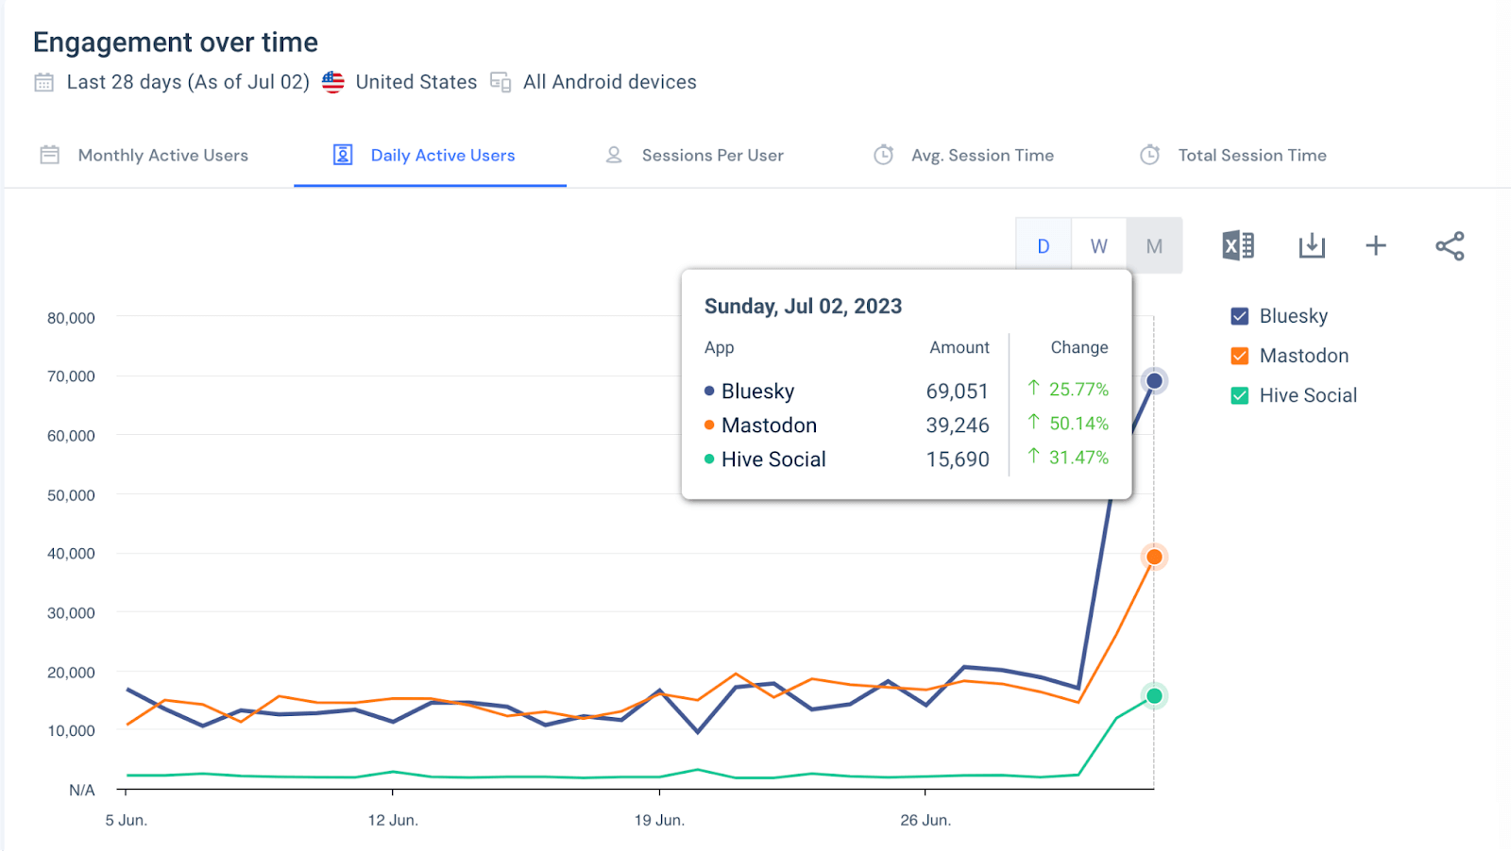Click the download chart icon

1312,245
